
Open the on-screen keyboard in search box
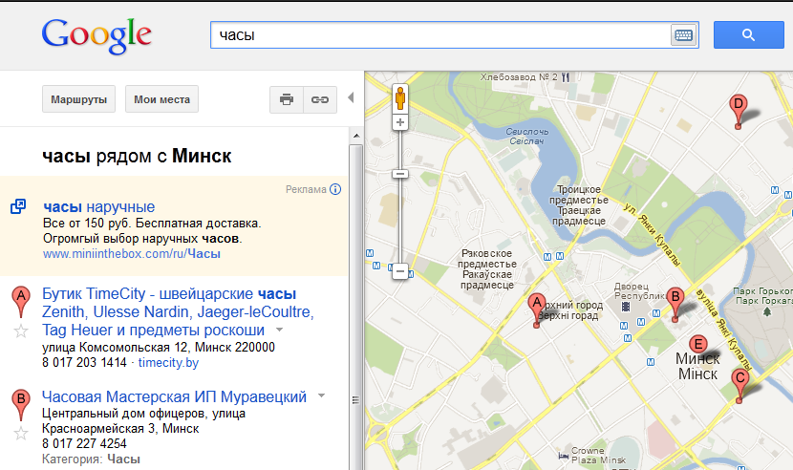(x=683, y=35)
